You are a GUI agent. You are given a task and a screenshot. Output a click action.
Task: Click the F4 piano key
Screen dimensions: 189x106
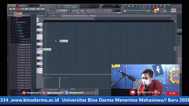tap(40, 69)
